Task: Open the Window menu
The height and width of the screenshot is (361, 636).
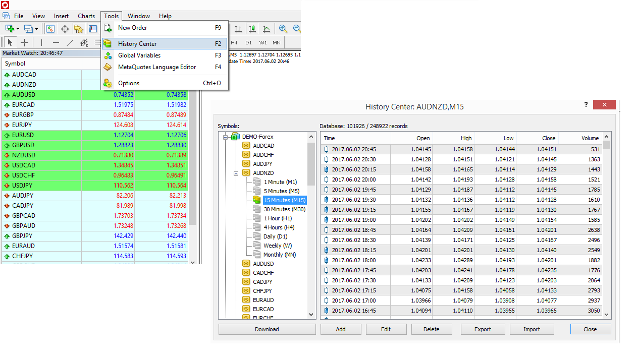Action: (x=139, y=16)
